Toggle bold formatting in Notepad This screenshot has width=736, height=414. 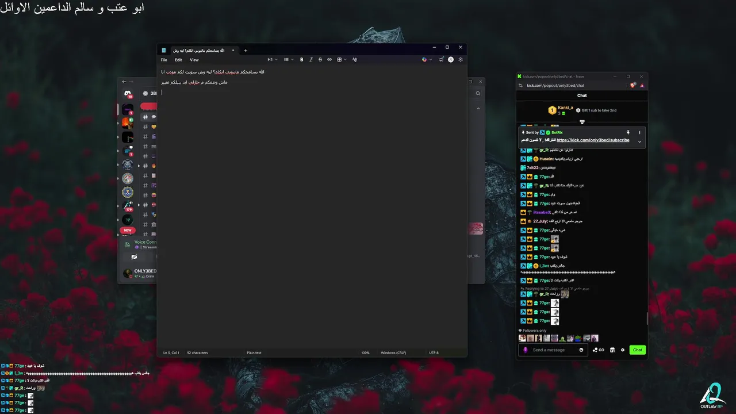[301, 60]
